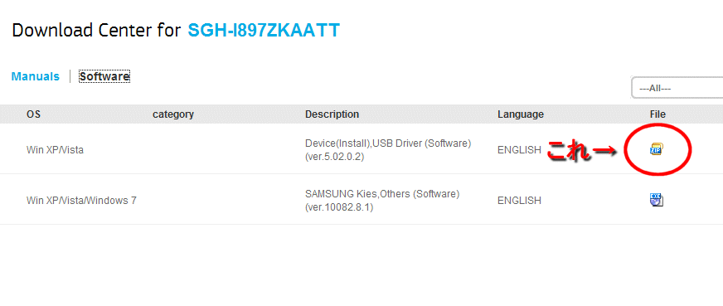Screen dimensions: 723x306
Task: Click the Download Center for heading
Action: (x=96, y=31)
